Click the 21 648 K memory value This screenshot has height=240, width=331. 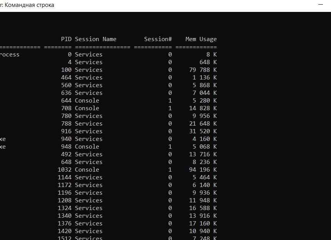pos(203,124)
